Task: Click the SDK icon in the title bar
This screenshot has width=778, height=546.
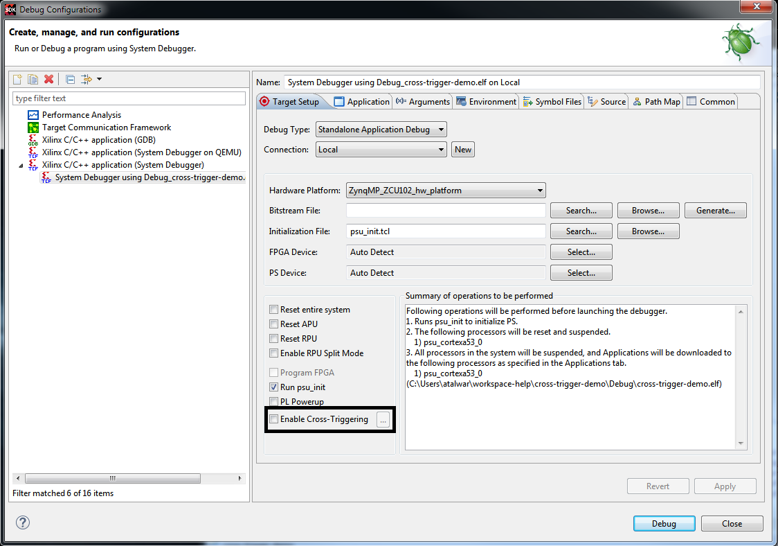Action: click(x=10, y=10)
